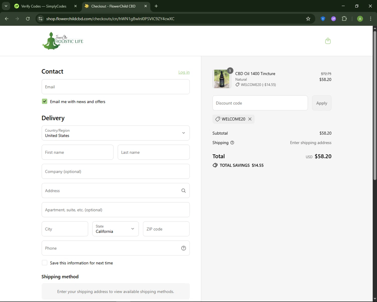Open the Chrome profile avatar

360,19
